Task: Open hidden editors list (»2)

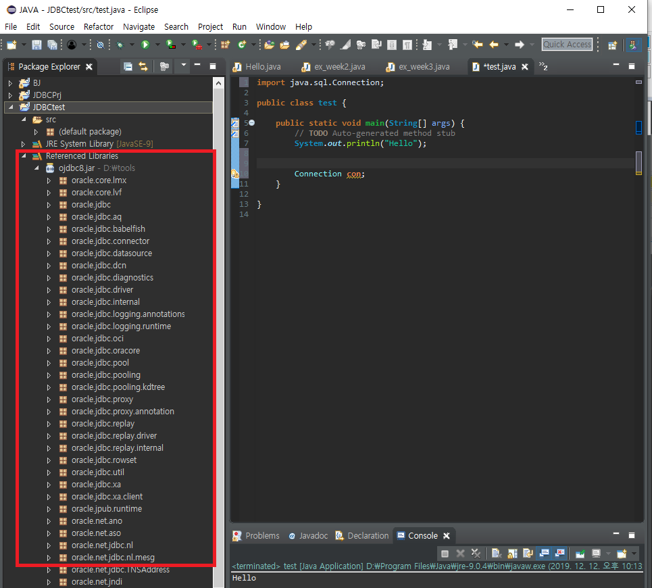Action: 543,66
